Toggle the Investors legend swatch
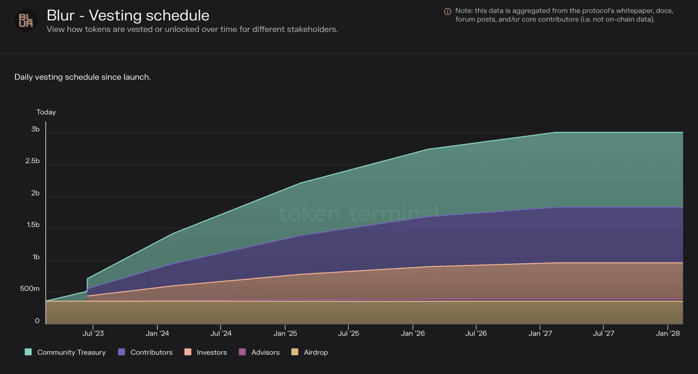Viewport: 698px width, 374px height. [x=188, y=352]
